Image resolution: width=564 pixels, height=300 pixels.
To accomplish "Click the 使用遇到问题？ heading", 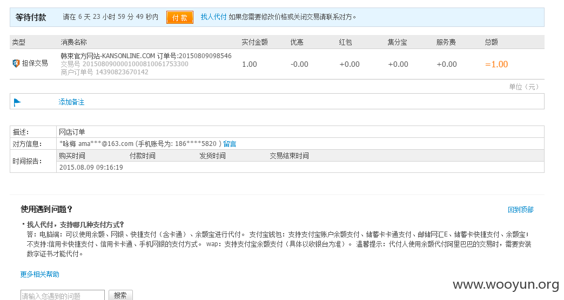I will tap(47, 210).
